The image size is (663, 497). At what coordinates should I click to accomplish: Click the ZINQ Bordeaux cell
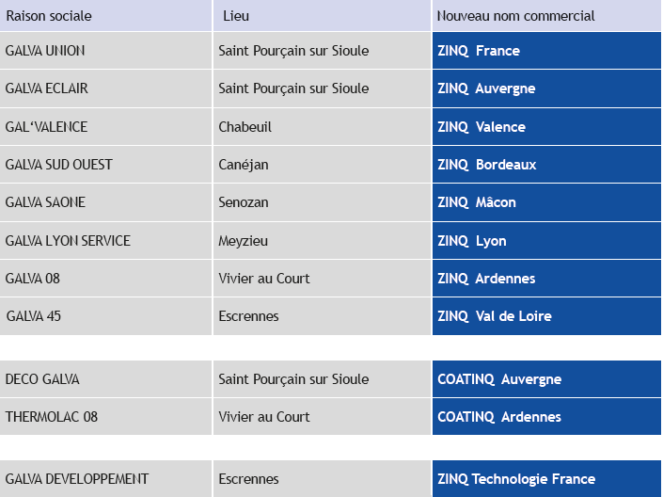pos(546,165)
